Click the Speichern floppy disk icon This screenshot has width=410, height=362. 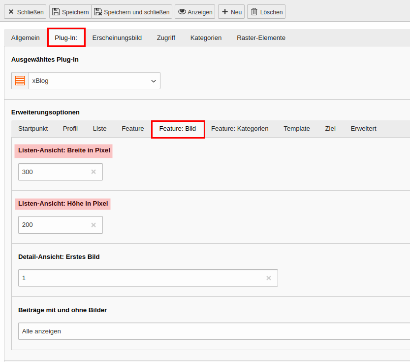coord(56,12)
